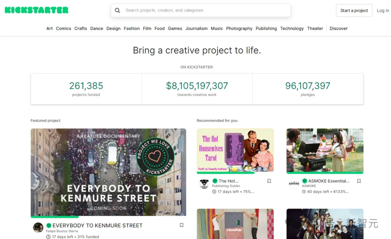The image size is (391, 239).
Task: Open the Fashion category
Action: tap(132, 29)
